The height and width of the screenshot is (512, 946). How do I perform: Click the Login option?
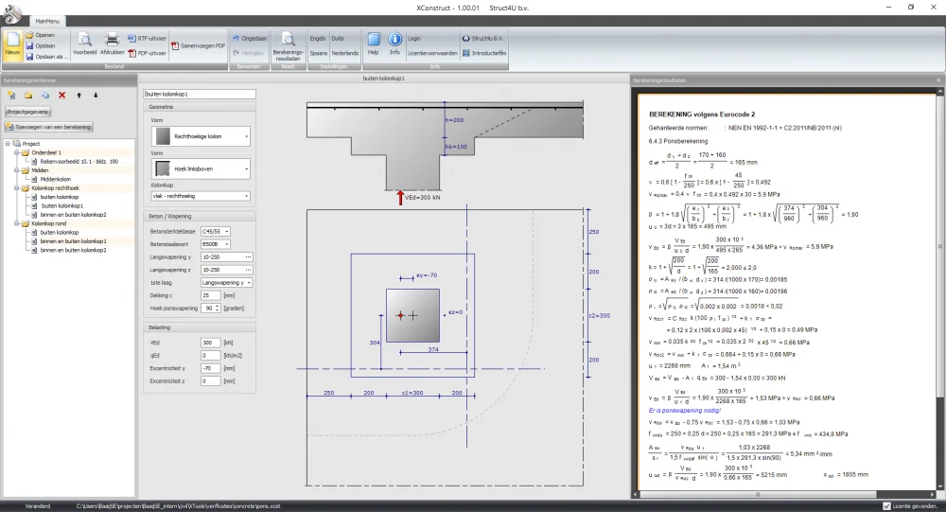pos(414,38)
